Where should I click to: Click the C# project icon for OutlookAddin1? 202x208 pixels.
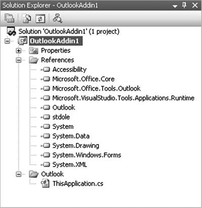pyautogui.click(x=23, y=41)
